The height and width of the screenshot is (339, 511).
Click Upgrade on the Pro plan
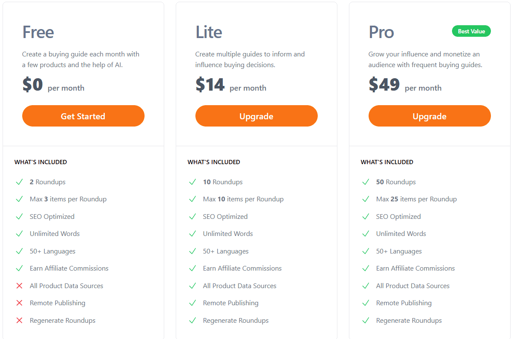coord(429,116)
